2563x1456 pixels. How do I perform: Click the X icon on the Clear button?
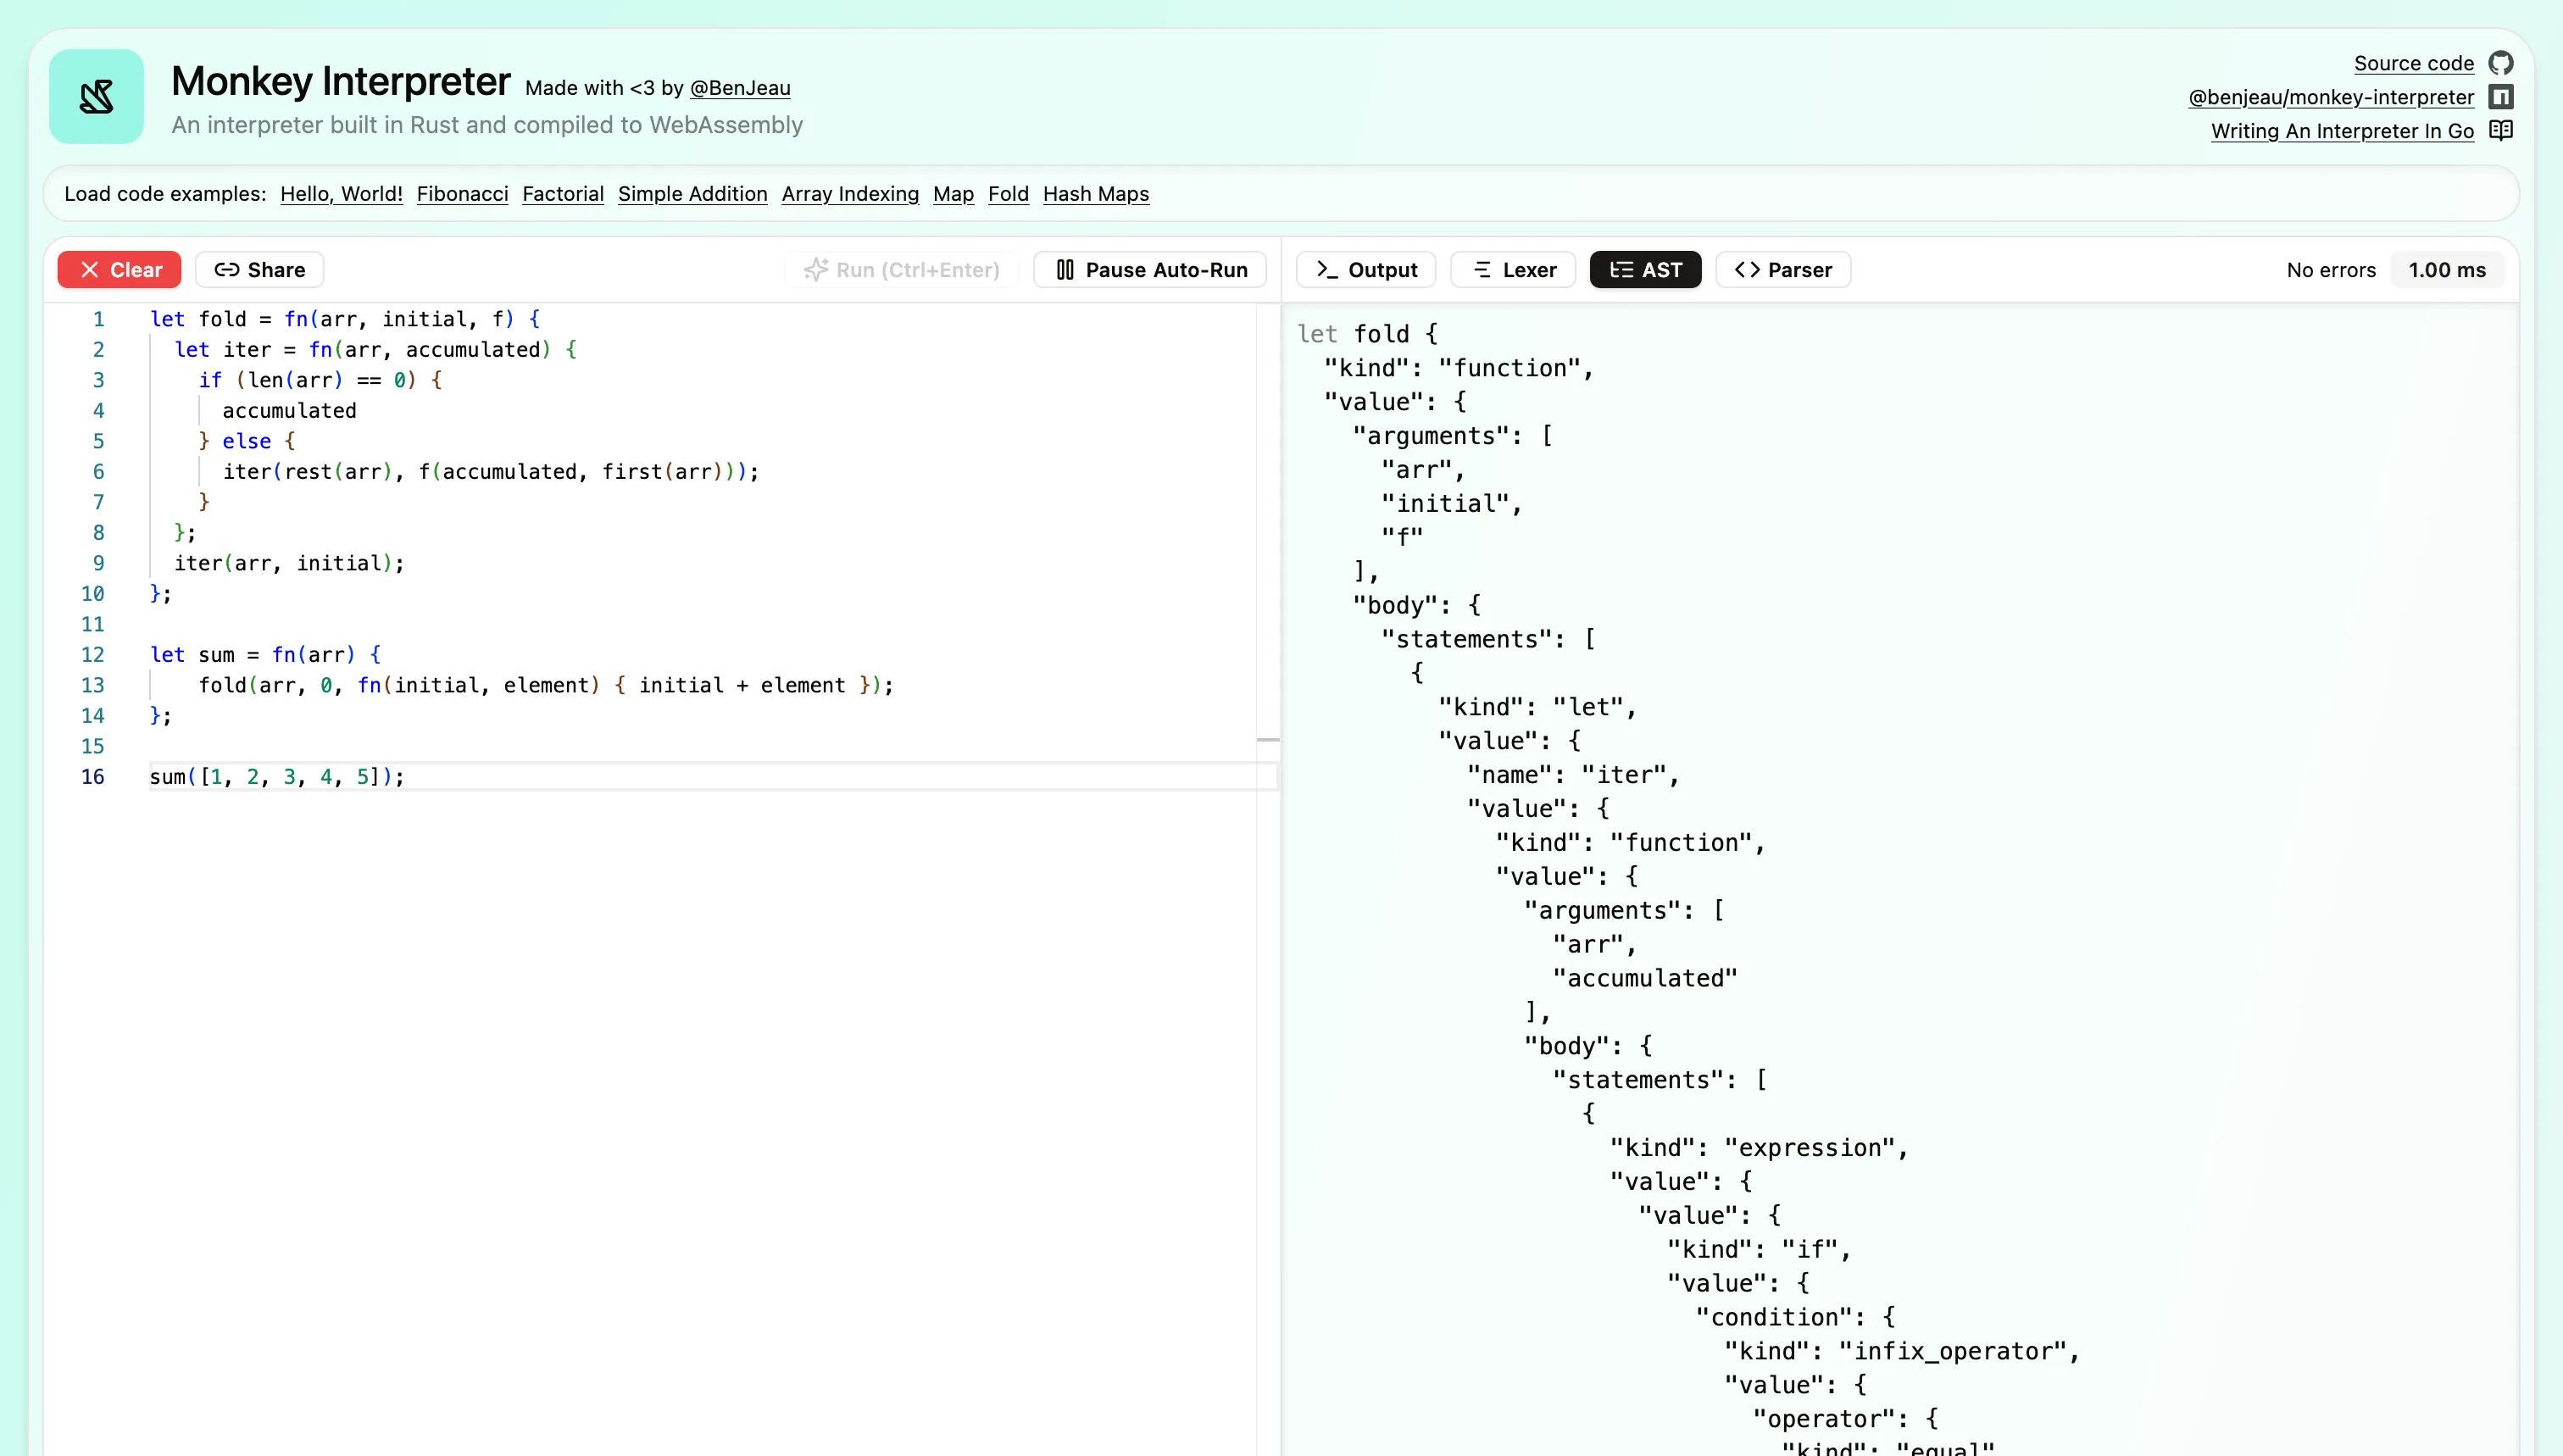pyautogui.click(x=91, y=269)
